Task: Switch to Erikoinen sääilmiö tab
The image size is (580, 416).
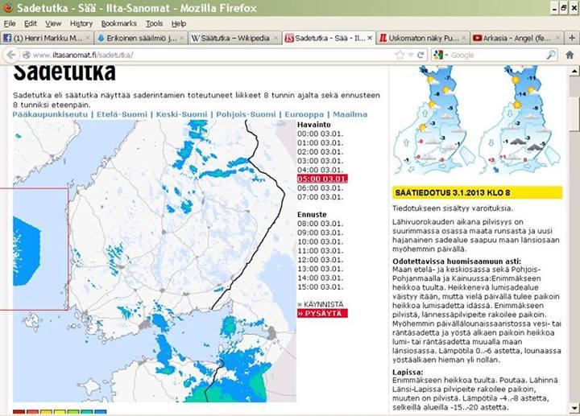Action: [141, 38]
